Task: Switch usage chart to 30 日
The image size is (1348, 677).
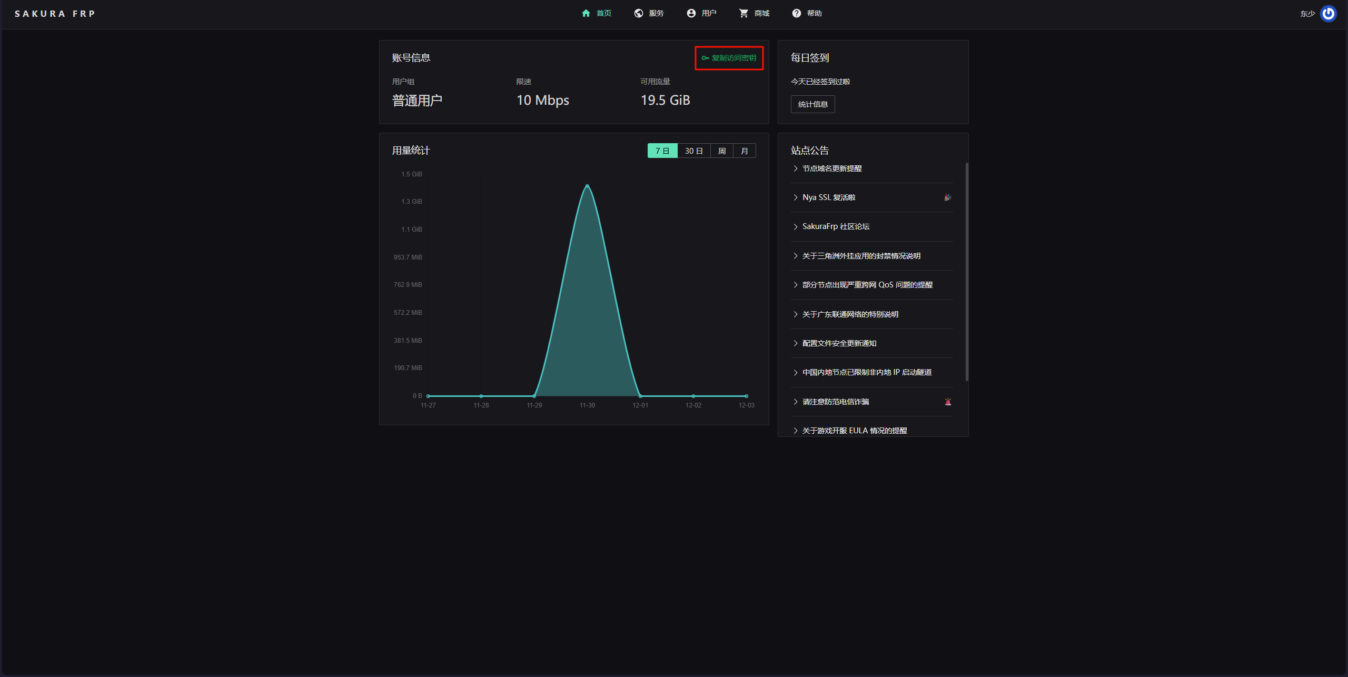Action: coord(693,151)
